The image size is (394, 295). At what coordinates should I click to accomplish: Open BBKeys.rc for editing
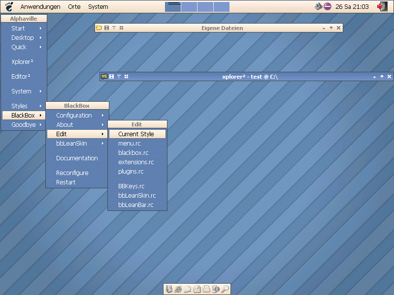[x=137, y=186]
